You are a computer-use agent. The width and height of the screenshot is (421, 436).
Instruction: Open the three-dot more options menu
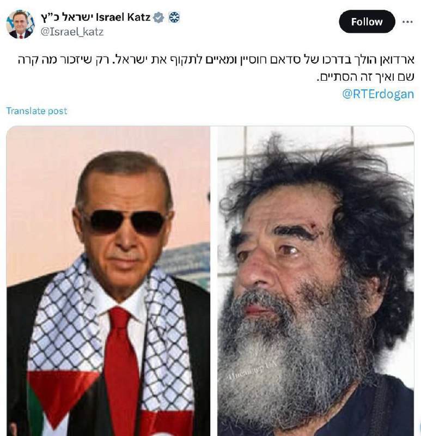(x=407, y=22)
